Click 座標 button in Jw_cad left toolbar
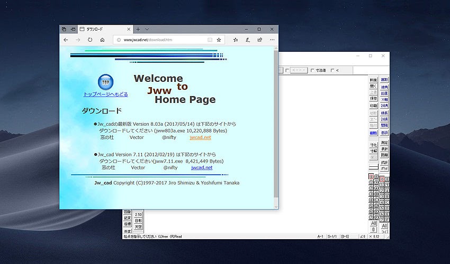The image size is (450, 264). pyautogui.click(x=128, y=224)
